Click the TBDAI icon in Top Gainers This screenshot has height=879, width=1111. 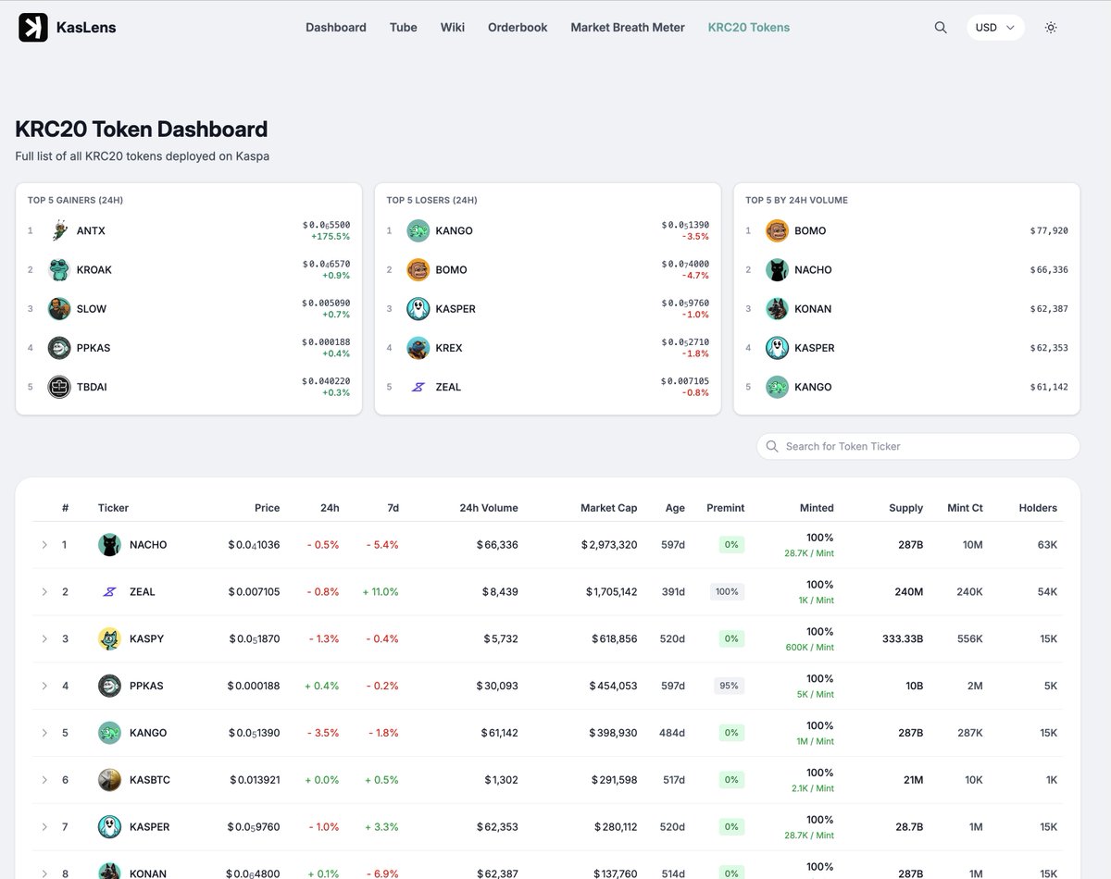[59, 387]
